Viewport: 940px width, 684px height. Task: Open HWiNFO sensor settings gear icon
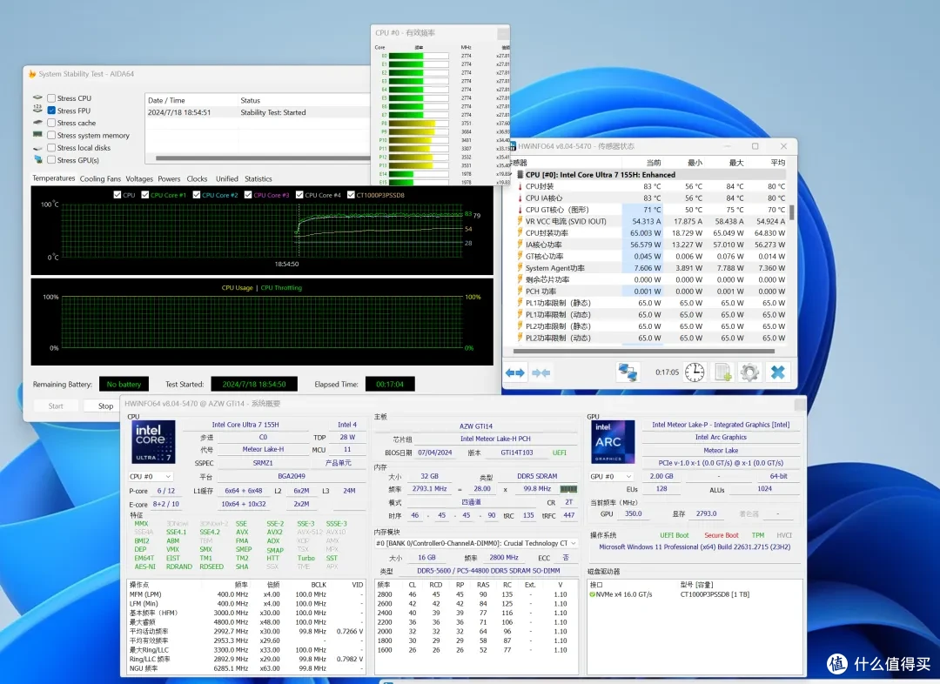pos(749,372)
